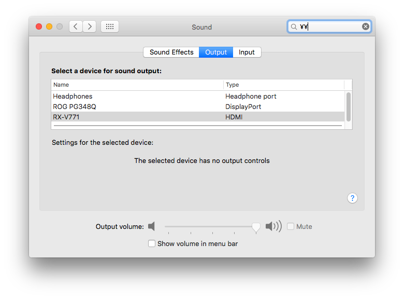
Task: Go forward with the right chevron button
Action: pyautogui.click(x=90, y=26)
